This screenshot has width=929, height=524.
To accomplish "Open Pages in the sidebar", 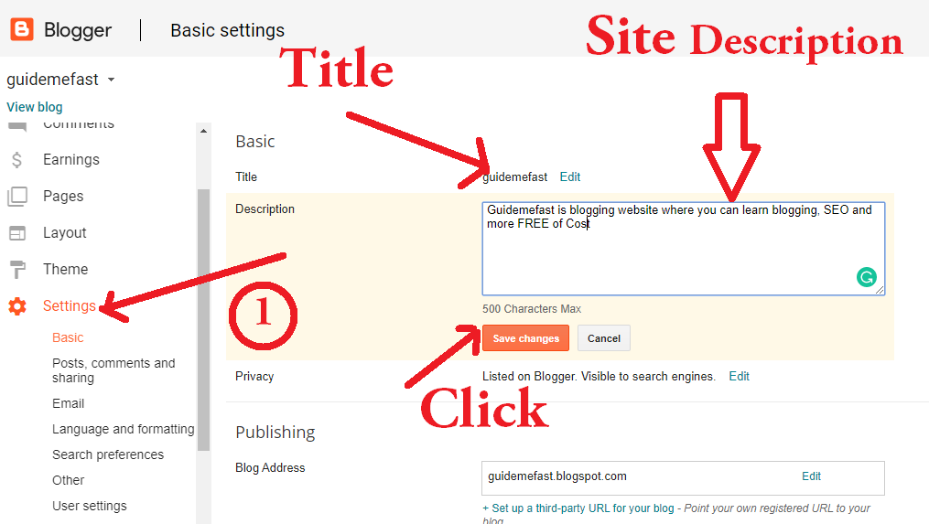I will pyautogui.click(x=63, y=196).
